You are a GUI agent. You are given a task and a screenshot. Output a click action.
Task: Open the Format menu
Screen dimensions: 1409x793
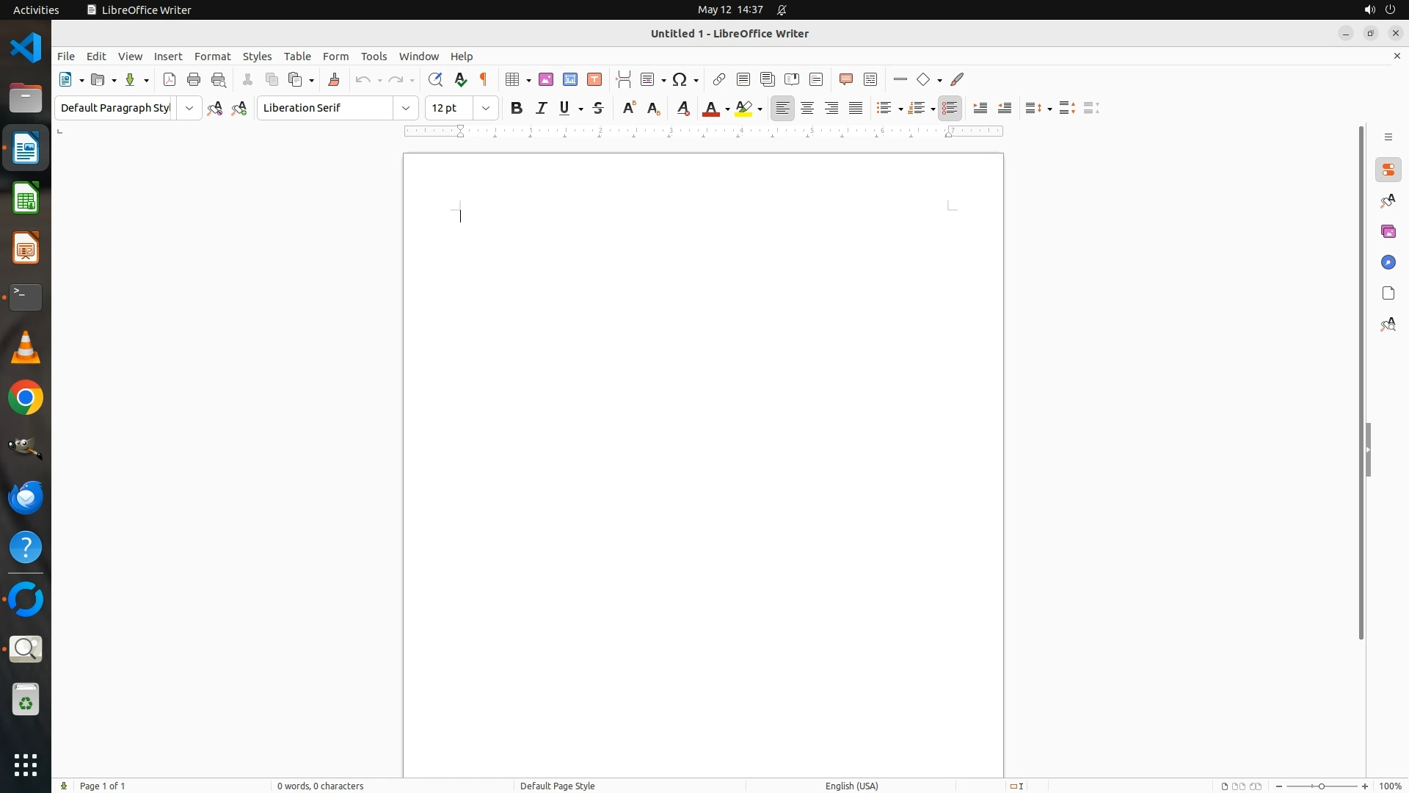pos(212,57)
